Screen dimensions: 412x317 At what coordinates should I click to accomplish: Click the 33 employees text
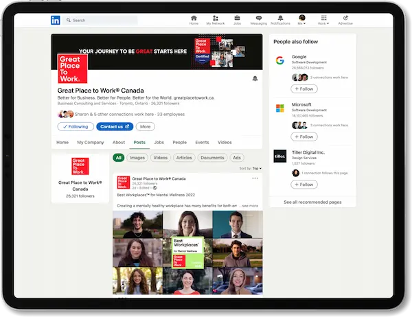pos(171,115)
